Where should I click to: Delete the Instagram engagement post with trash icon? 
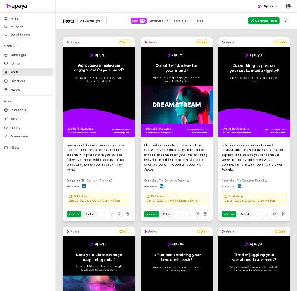pos(128,214)
